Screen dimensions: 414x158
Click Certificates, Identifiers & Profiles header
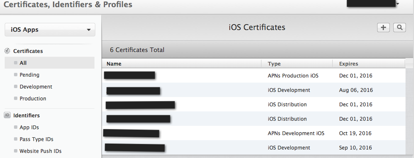pos(68,4)
